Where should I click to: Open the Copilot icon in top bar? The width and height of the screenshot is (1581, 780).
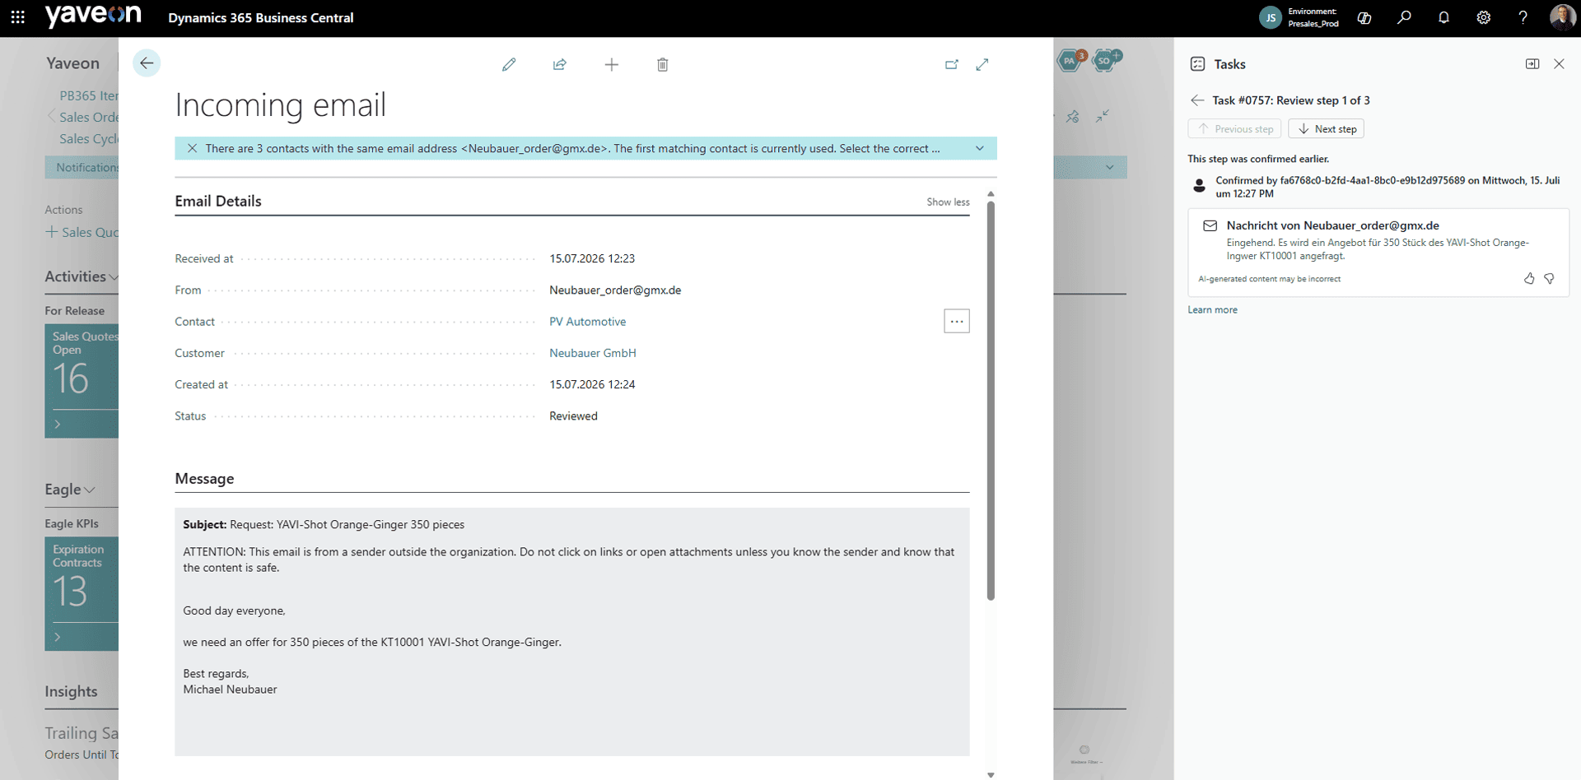(1364, 17)
